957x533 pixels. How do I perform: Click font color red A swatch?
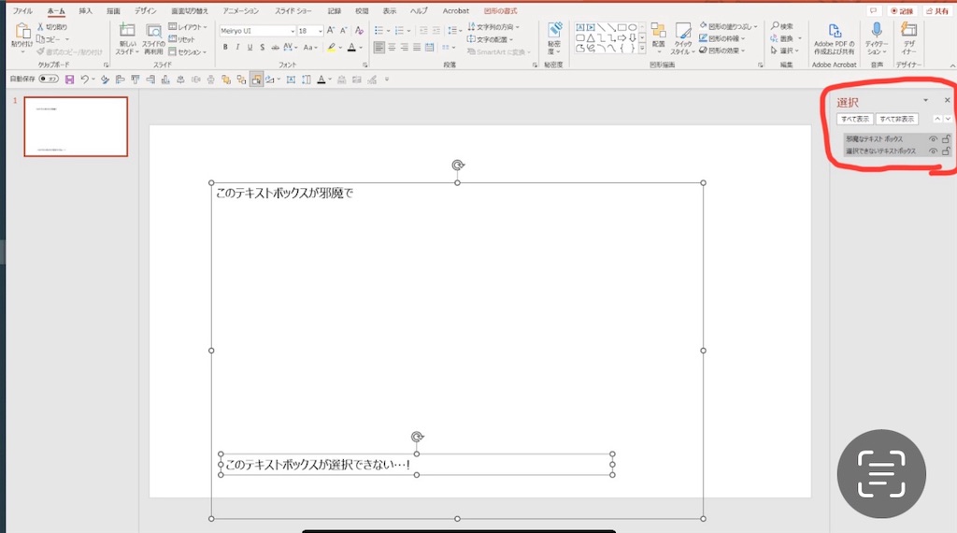(351, 47)
